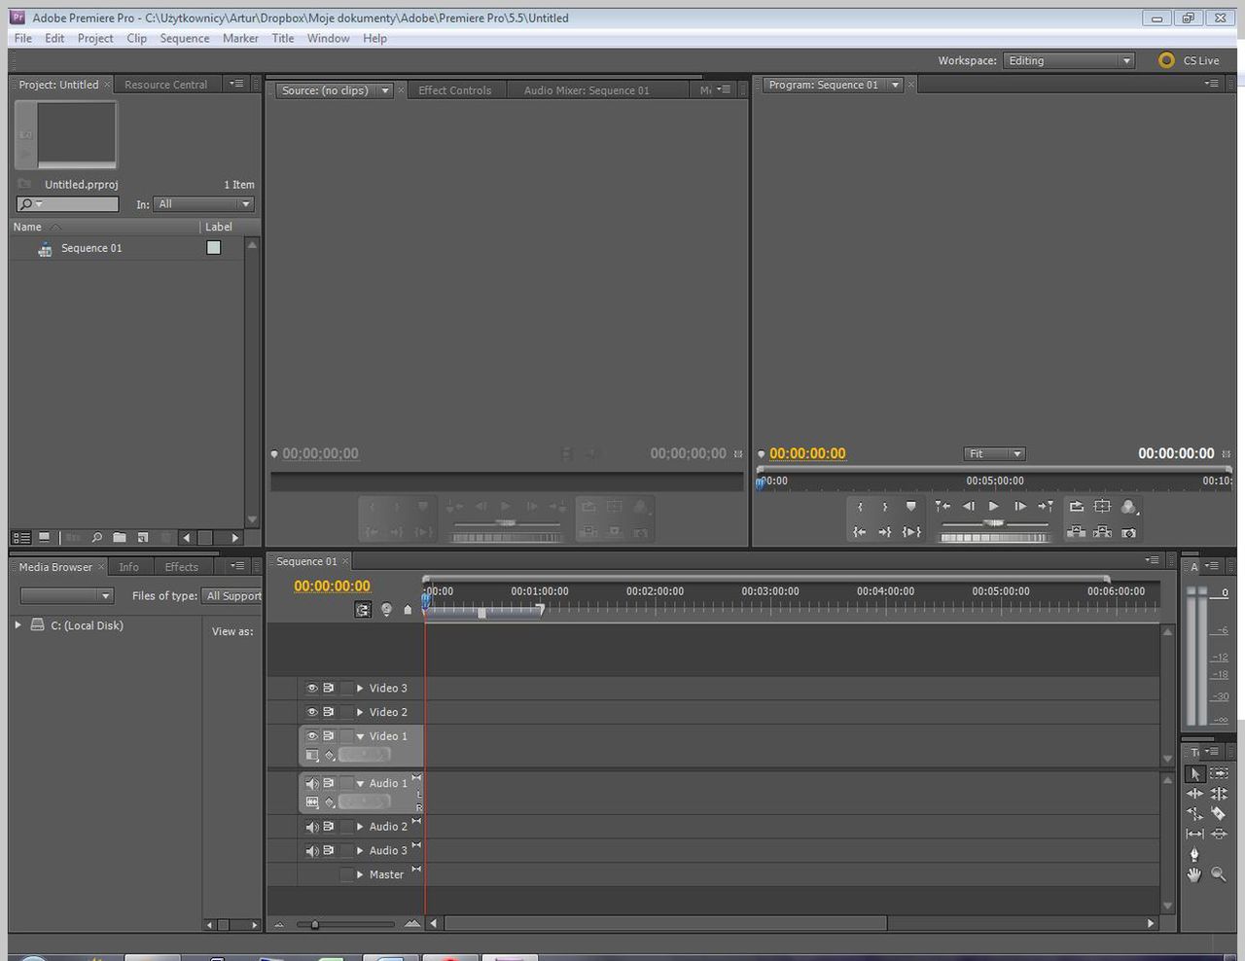Set In point in Program monitor

point(860,506)
